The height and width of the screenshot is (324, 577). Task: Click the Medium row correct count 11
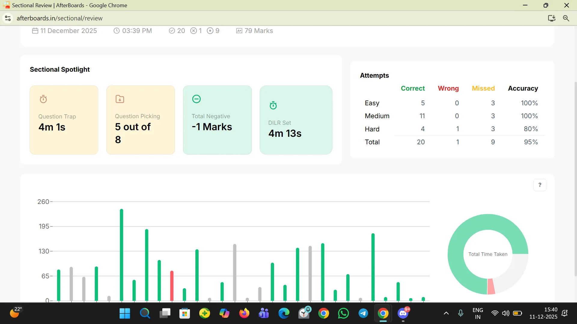pyautogui.click(x=422, y=116)
